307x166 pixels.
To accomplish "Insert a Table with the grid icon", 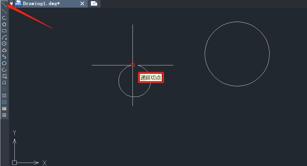I will (4, 109).
